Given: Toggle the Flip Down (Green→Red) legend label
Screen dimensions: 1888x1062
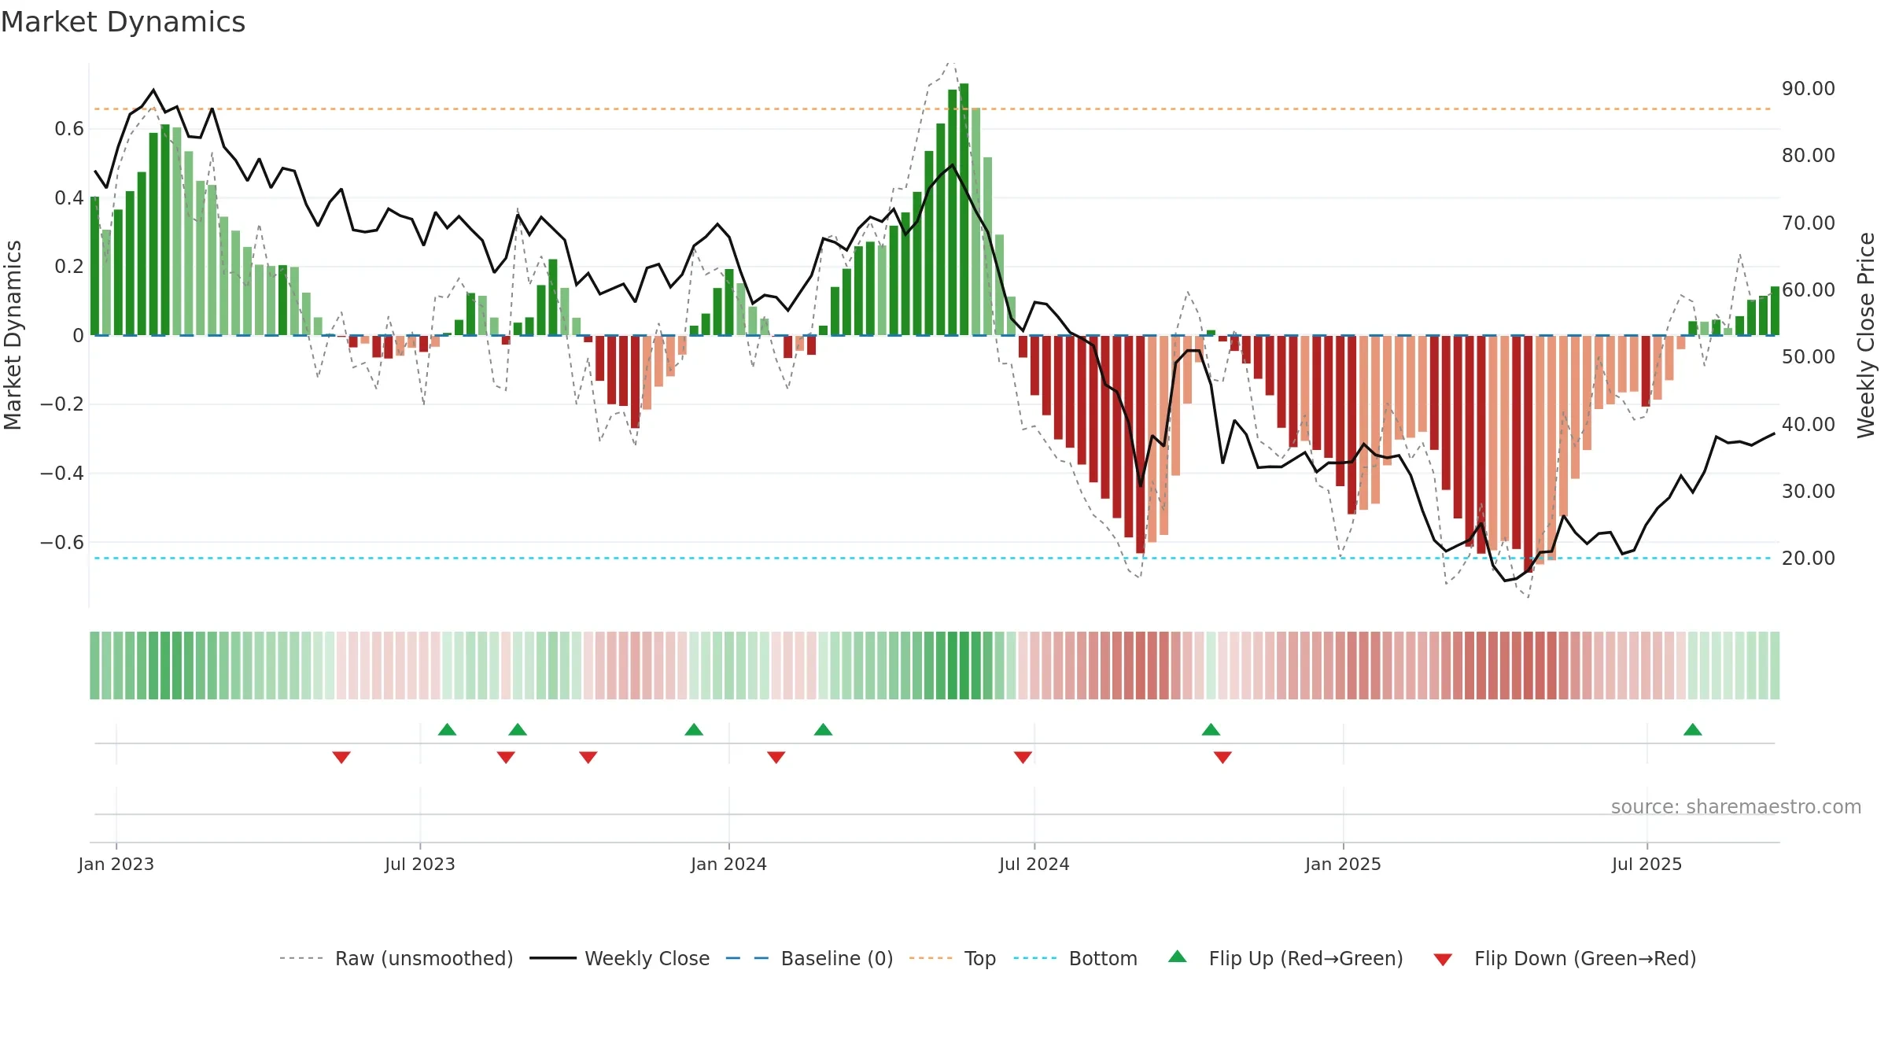Looking at the screenshot, I should (1585, 958).
